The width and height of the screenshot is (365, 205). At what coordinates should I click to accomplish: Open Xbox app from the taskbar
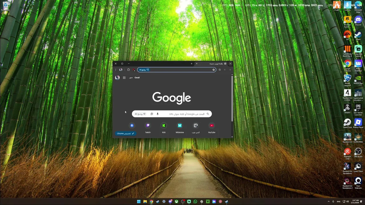point(176,202)
